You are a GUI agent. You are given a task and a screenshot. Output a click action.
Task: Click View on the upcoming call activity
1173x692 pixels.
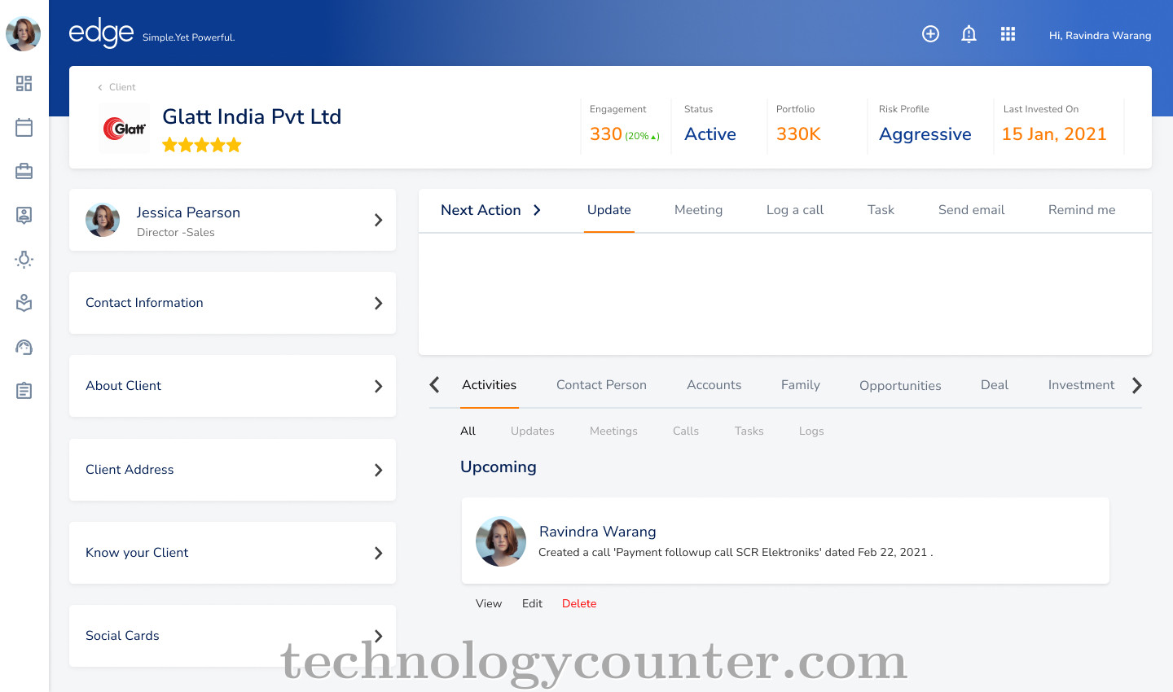[489, 603]
